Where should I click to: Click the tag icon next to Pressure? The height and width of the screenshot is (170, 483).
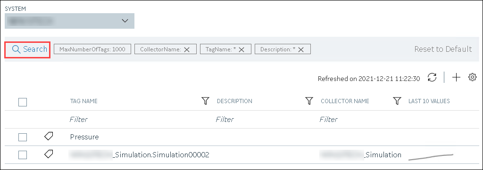tap(49, 136)
